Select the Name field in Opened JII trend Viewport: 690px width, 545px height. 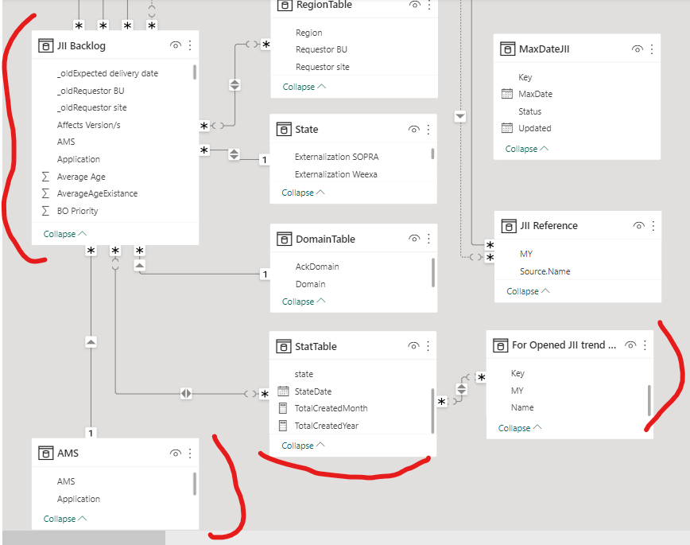522,407
